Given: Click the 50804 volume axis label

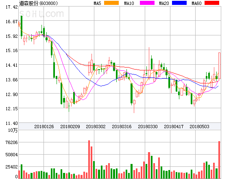Looking at the screenshot, I should click(12, 155).
